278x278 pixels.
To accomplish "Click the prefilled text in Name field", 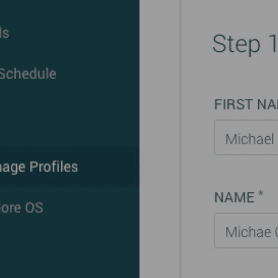I will tap(250, 231).
